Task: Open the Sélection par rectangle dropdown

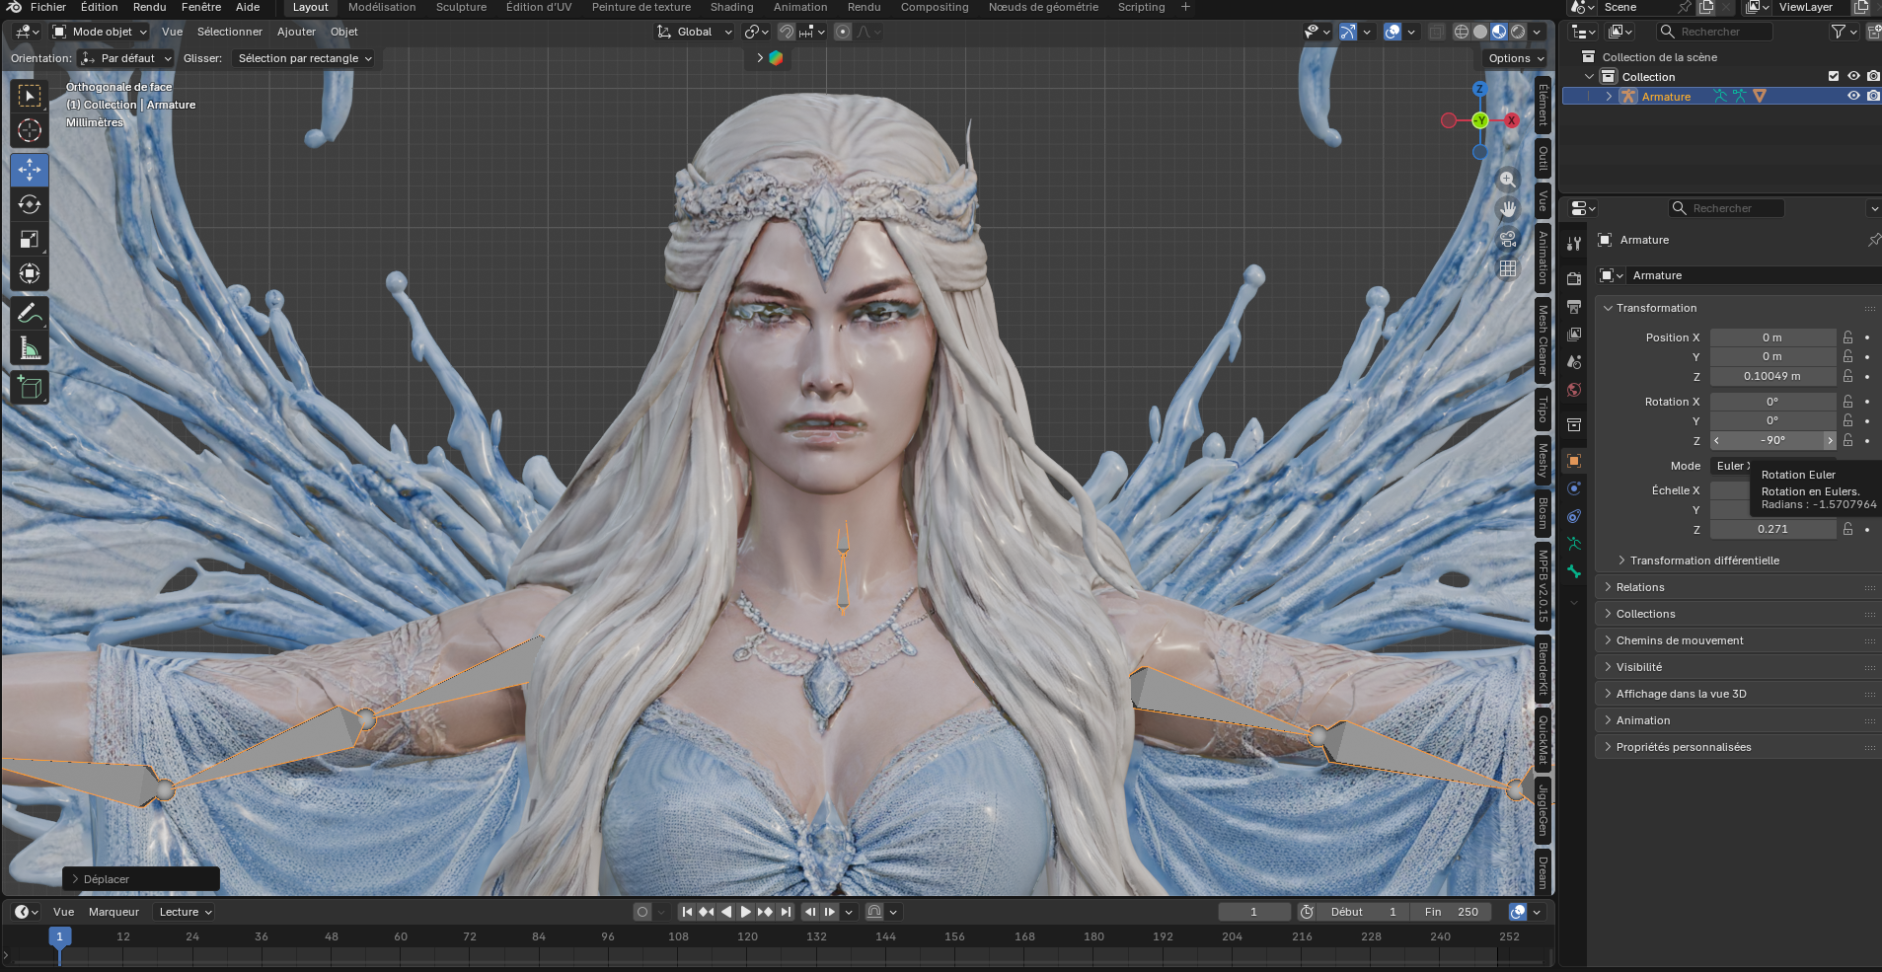Action: click(x=305, y=58)
